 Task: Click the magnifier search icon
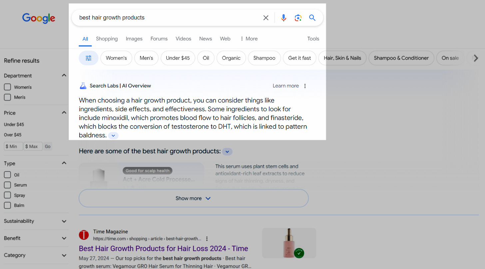click(312, 18)
